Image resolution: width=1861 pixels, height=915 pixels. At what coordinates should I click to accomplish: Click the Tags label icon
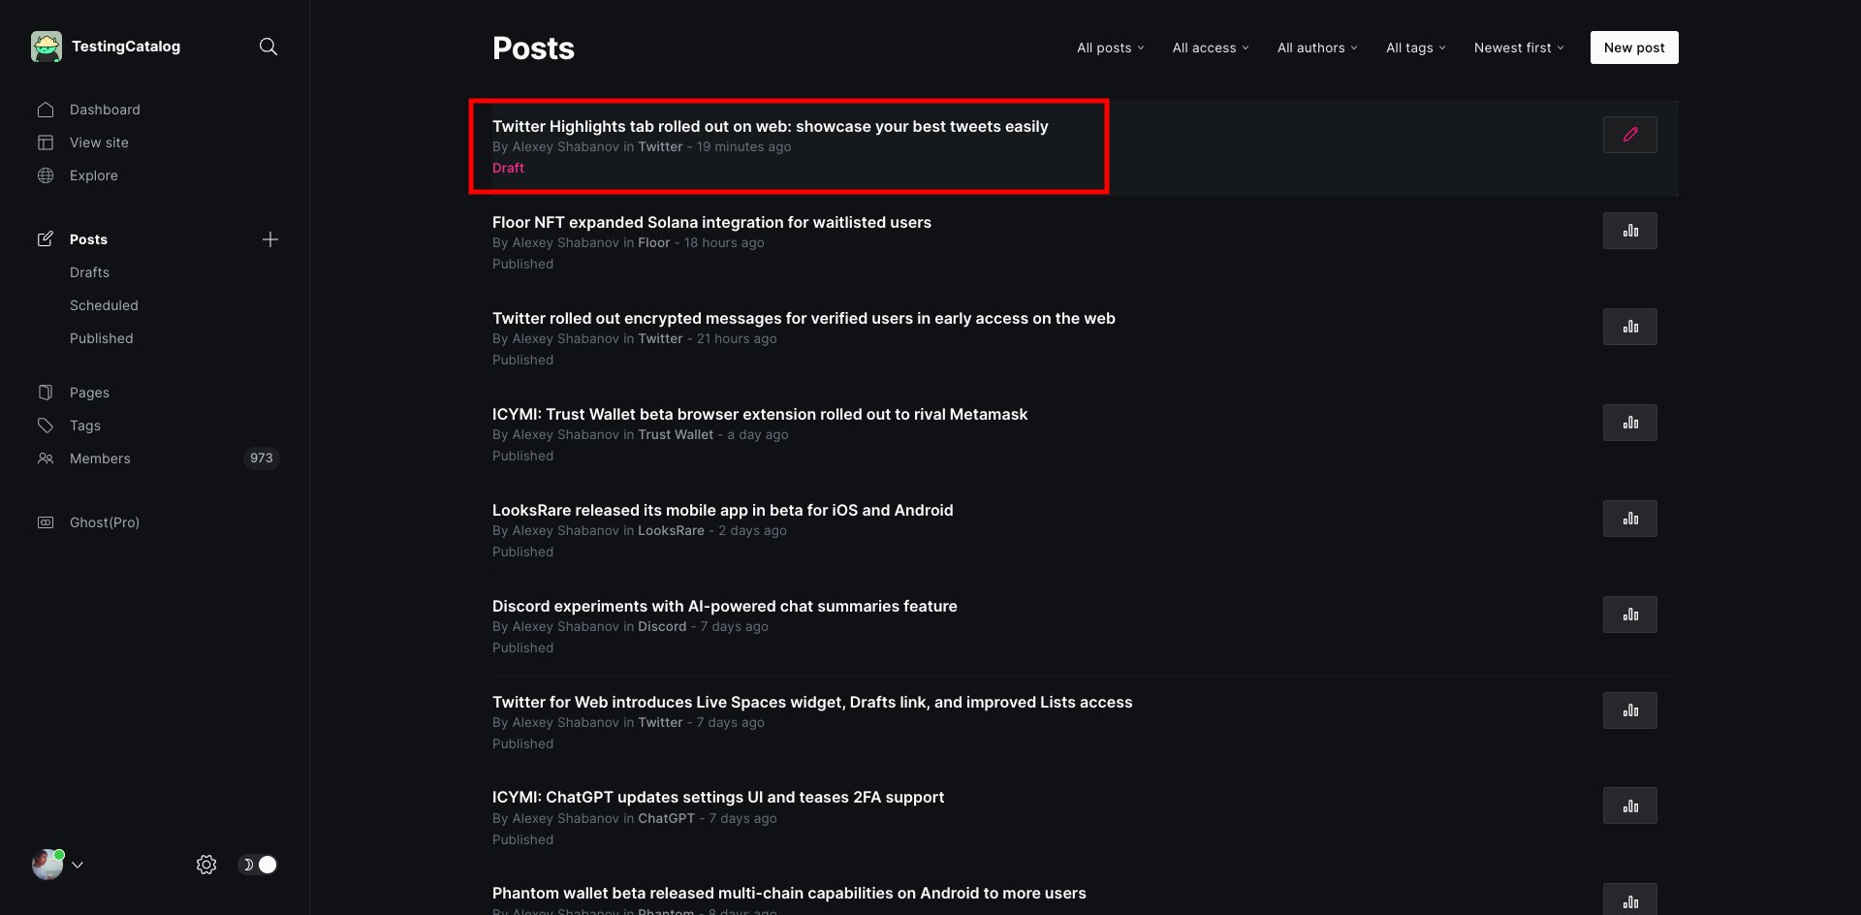(46, 426)
